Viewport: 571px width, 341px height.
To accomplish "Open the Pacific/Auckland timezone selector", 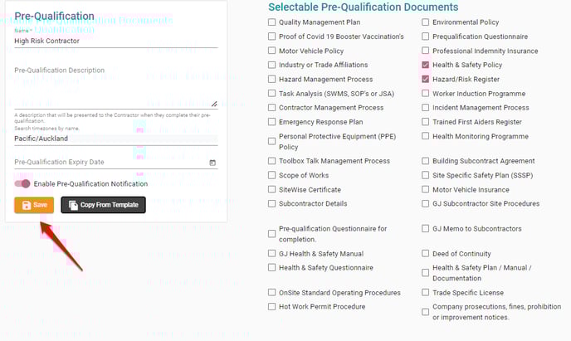I will pyautogui.click(x=116, y=139).
